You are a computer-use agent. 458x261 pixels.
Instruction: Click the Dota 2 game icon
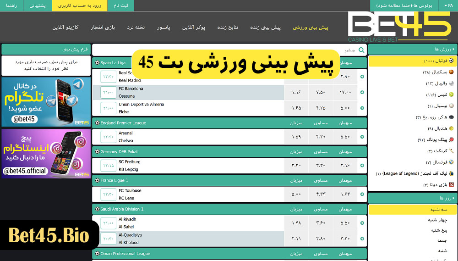click(451, 185)
